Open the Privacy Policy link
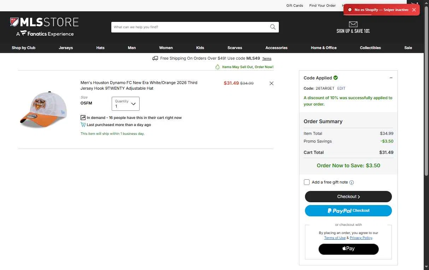Image resolution: width=429 pixels, height=270 pixels. [361, 238]
